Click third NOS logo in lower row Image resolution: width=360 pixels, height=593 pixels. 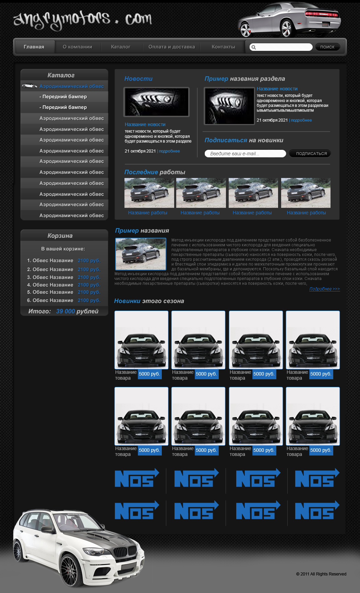pos(258,510)
